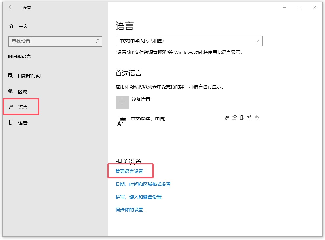Click the large A字 icon of 中文(简体，中国)

(122, 122)
